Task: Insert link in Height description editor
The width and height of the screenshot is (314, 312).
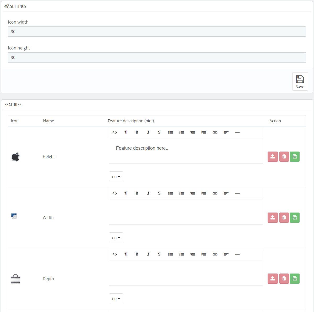Action: [215, 132]
